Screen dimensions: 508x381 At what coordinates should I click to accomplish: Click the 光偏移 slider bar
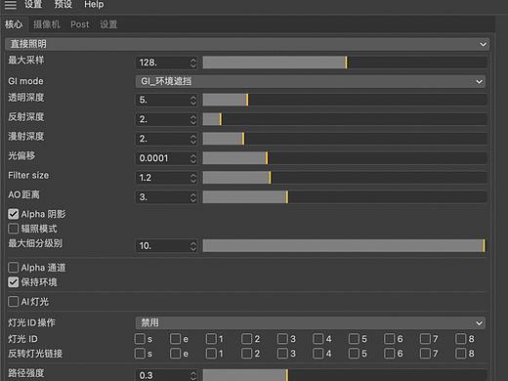345,158
